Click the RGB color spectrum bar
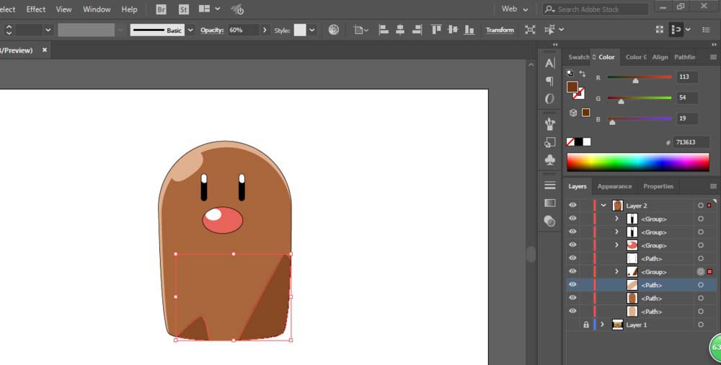Viewport: 721px width, 365px height. point(637,162)
